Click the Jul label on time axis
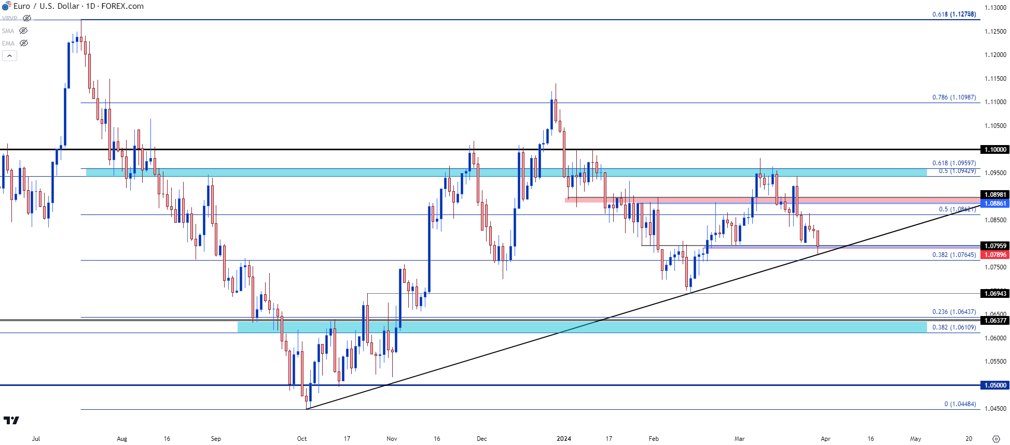The image size is (1010, 445). [36, 439]
